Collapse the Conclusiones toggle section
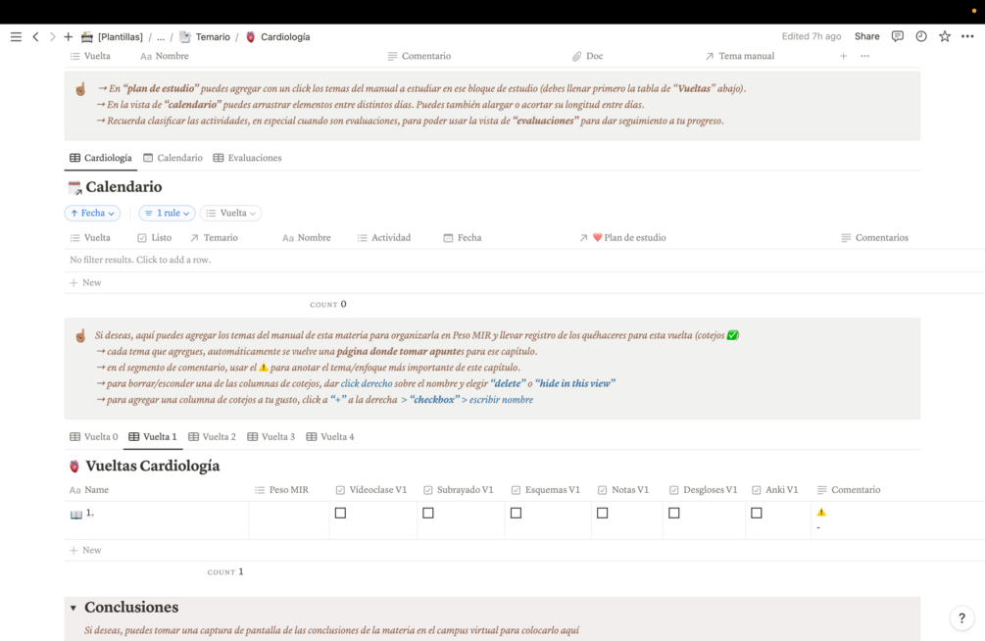 point(74,608)
